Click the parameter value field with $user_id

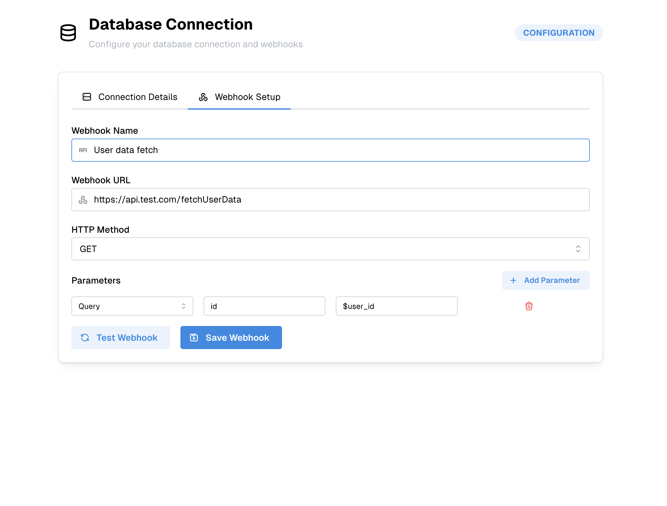coord(397,306)
